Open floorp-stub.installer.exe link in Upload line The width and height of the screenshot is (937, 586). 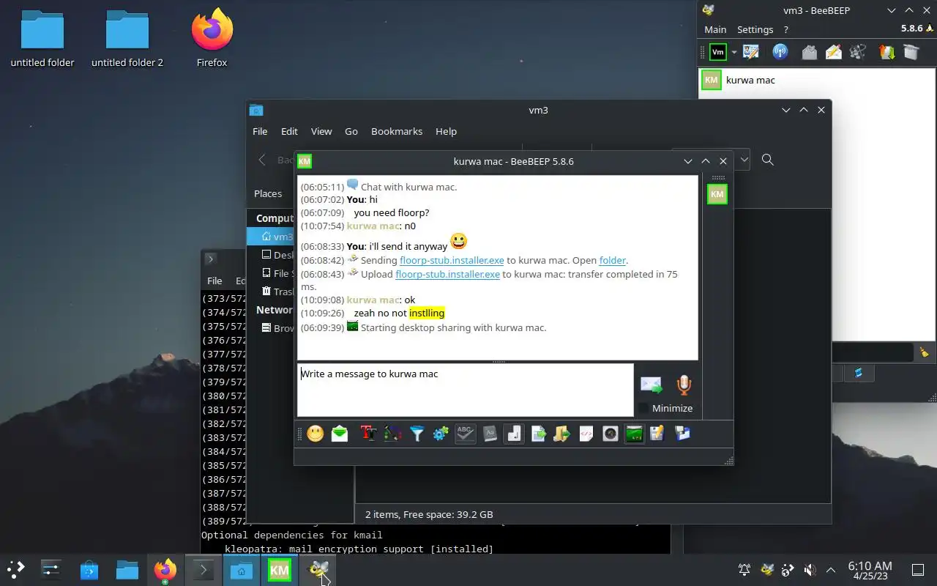pyautogui.click(x=447, y=274)
